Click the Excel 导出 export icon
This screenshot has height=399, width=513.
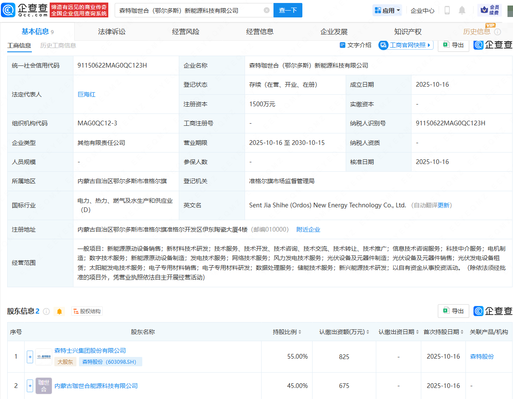(446, 45)
